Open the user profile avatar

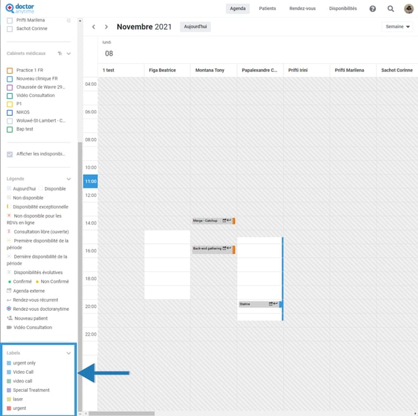pos(409,9)
